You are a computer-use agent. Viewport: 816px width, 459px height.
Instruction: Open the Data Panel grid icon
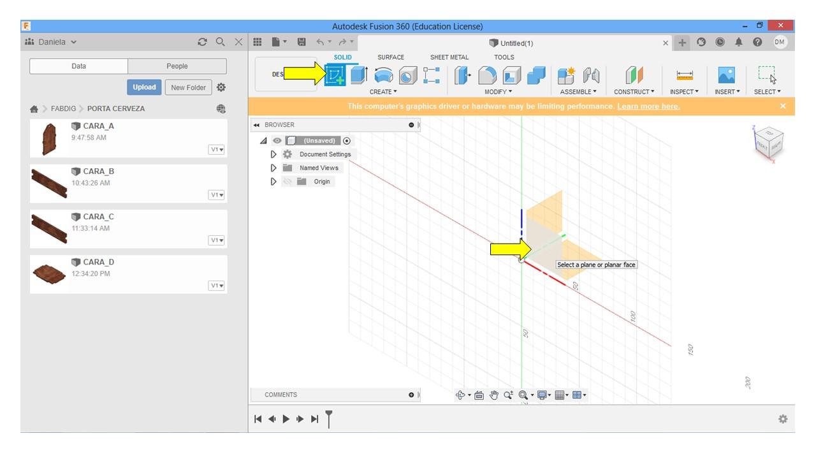click(258, 42)
